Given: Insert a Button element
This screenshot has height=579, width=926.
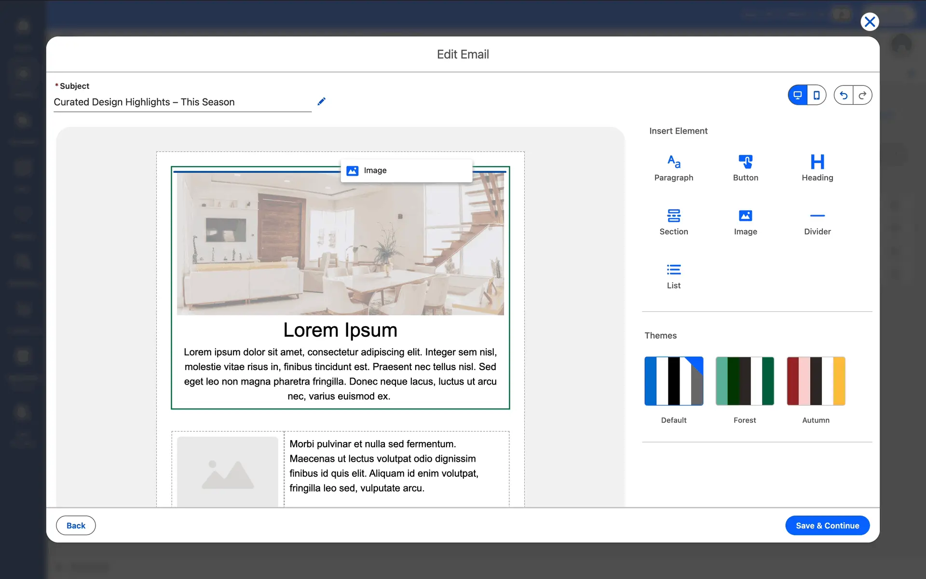Looking at the screenshot, I should coord(745,167).
